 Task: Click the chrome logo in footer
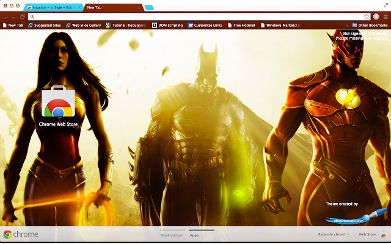click(x=21, y=234)
